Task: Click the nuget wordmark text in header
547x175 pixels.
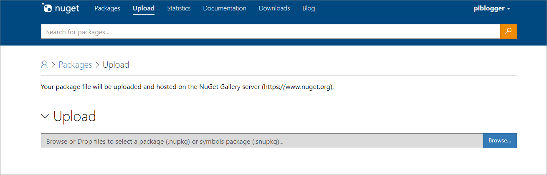Action: (x=67, y=8)
